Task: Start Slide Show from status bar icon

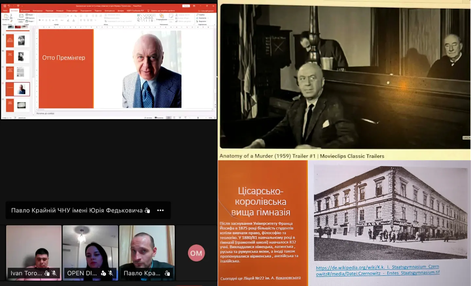Action: 185,118
